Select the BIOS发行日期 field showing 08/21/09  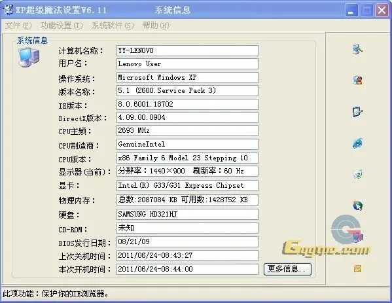pos(187,241)
